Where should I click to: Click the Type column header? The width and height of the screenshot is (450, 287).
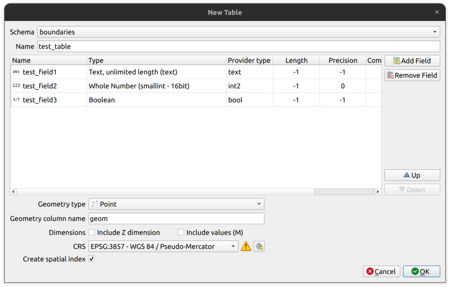point(156,60)
